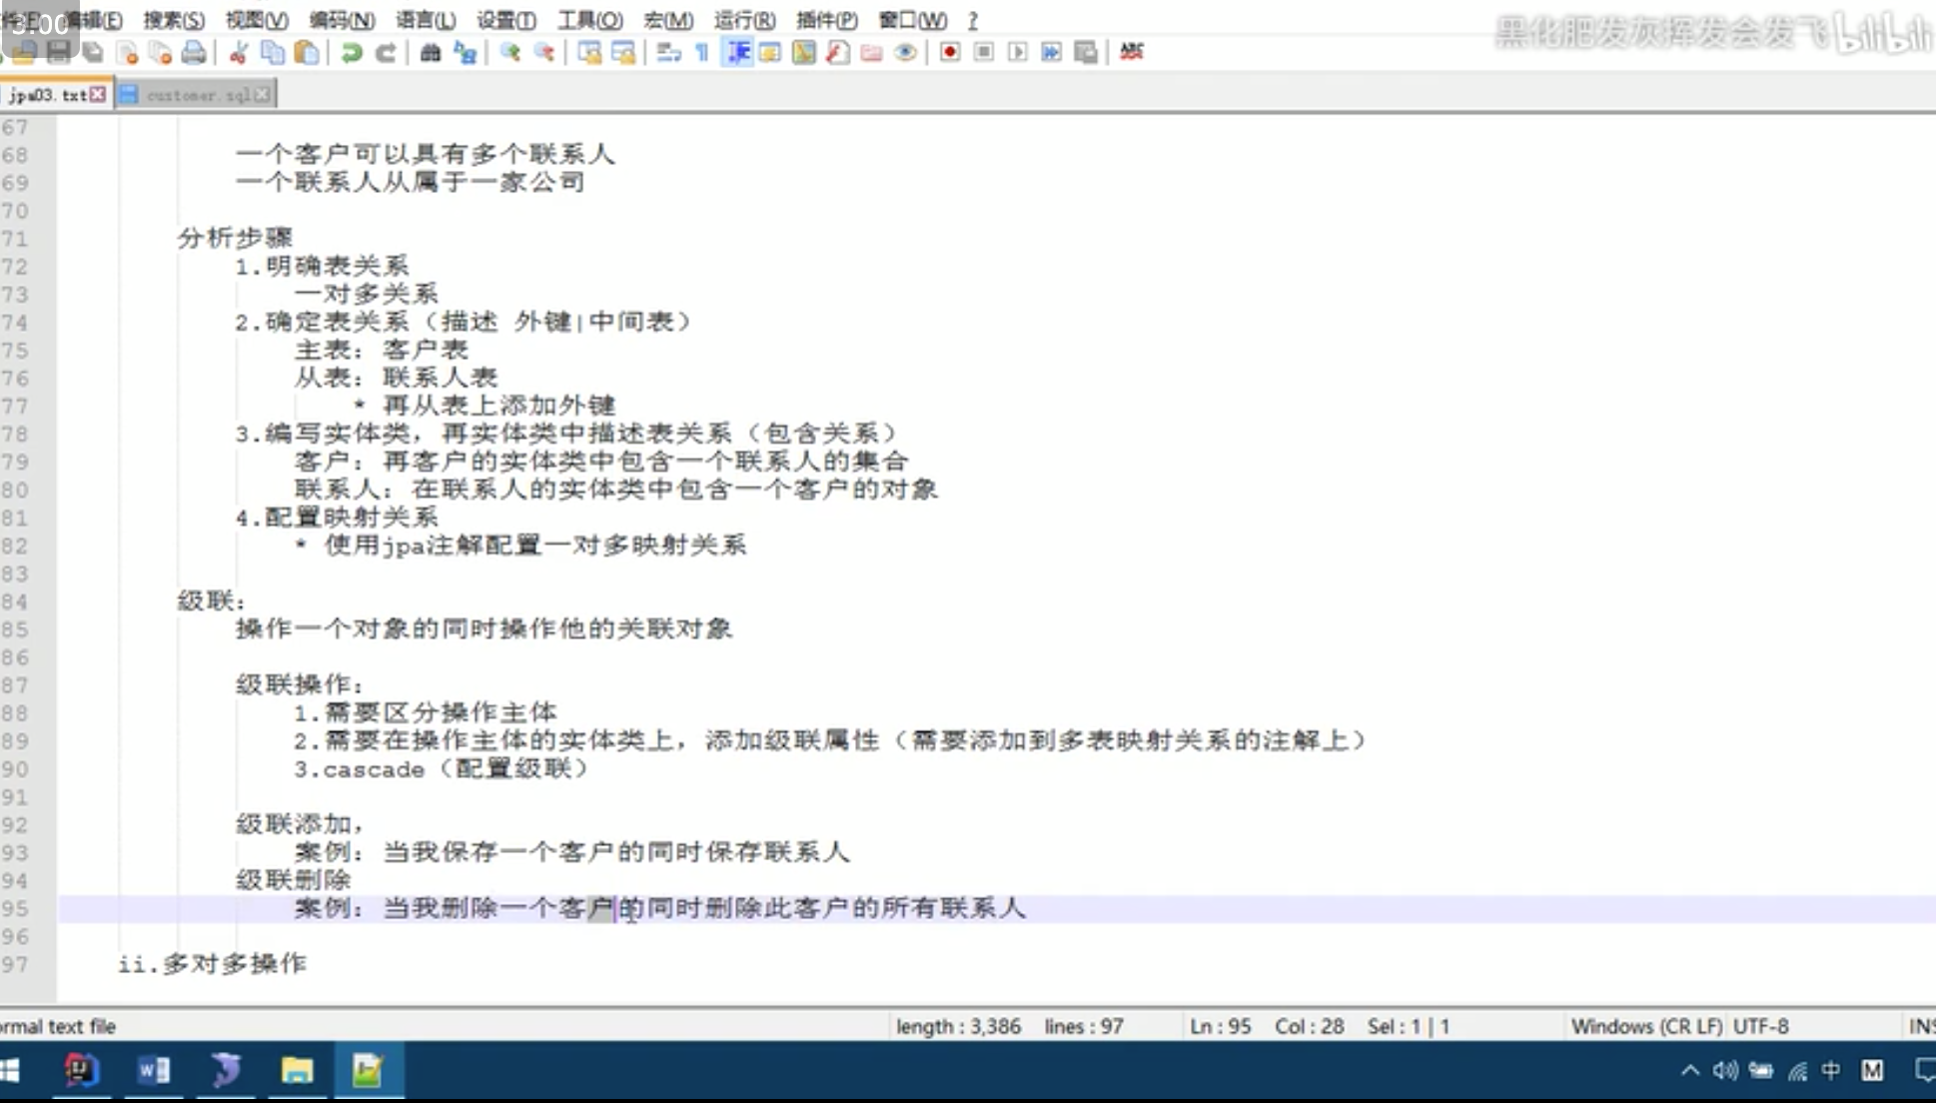Open the 编码(N) encoding menu
Image resolution: width=1936 pixels, height=1103 pixels.
(x=342, y=20)
